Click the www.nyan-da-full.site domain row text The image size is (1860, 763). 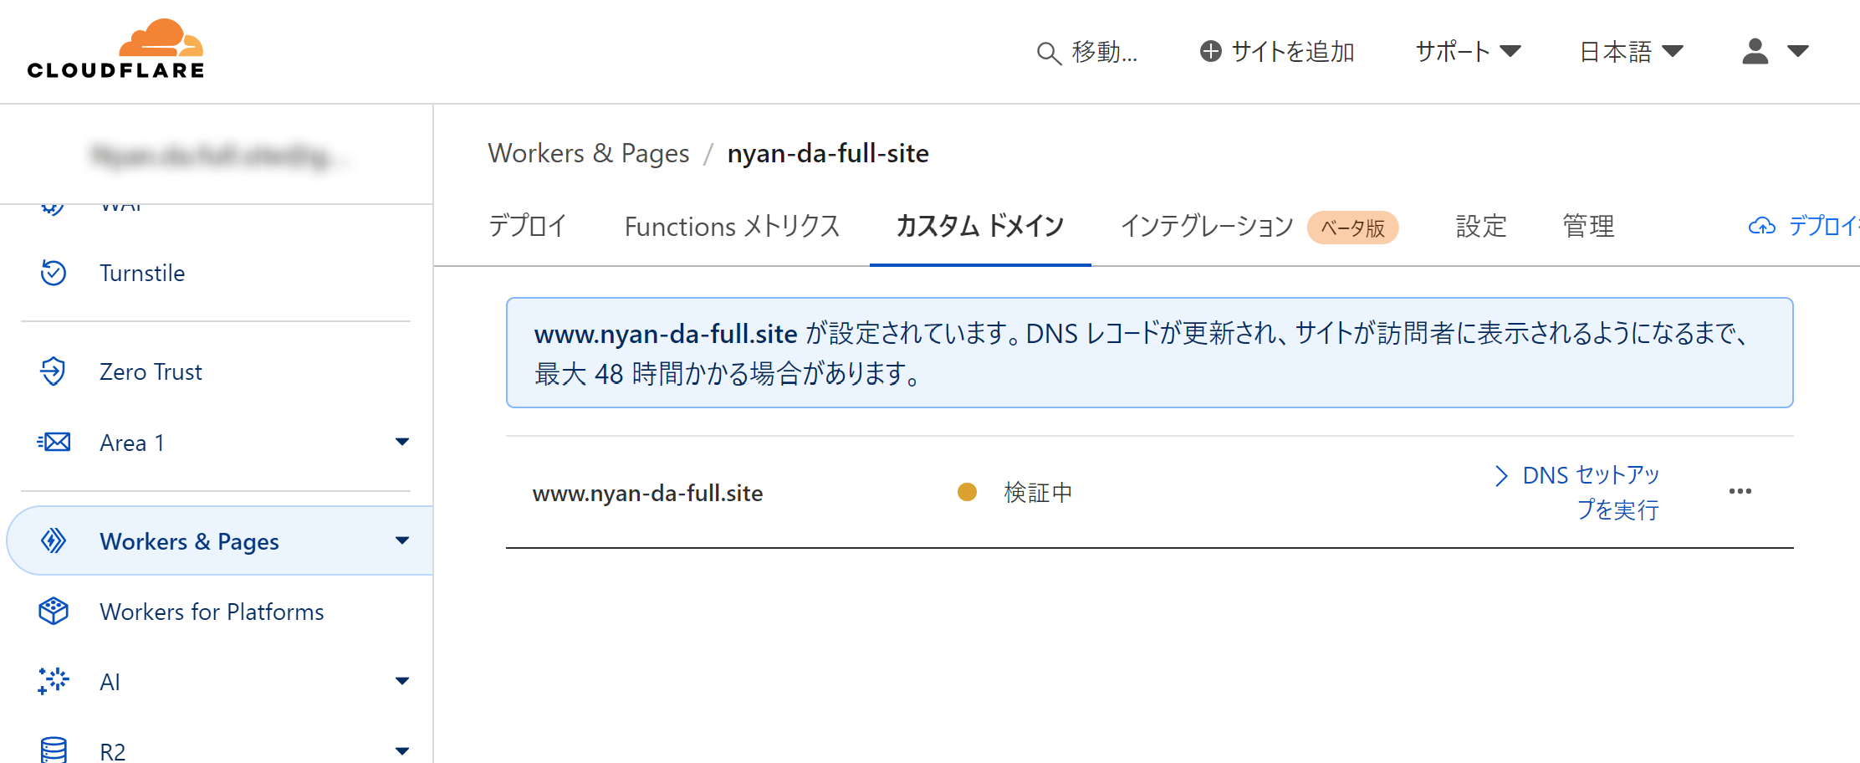(x=648, y=493)
